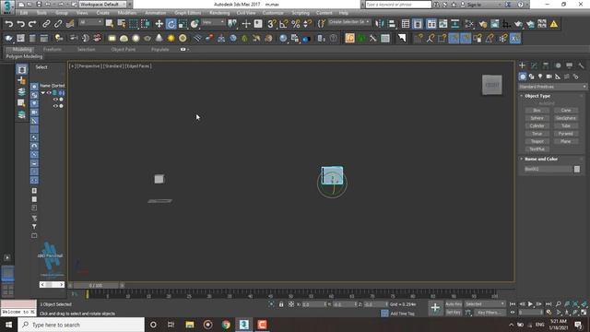Switch to the Object Paint ribbon tab

(124, 49)
